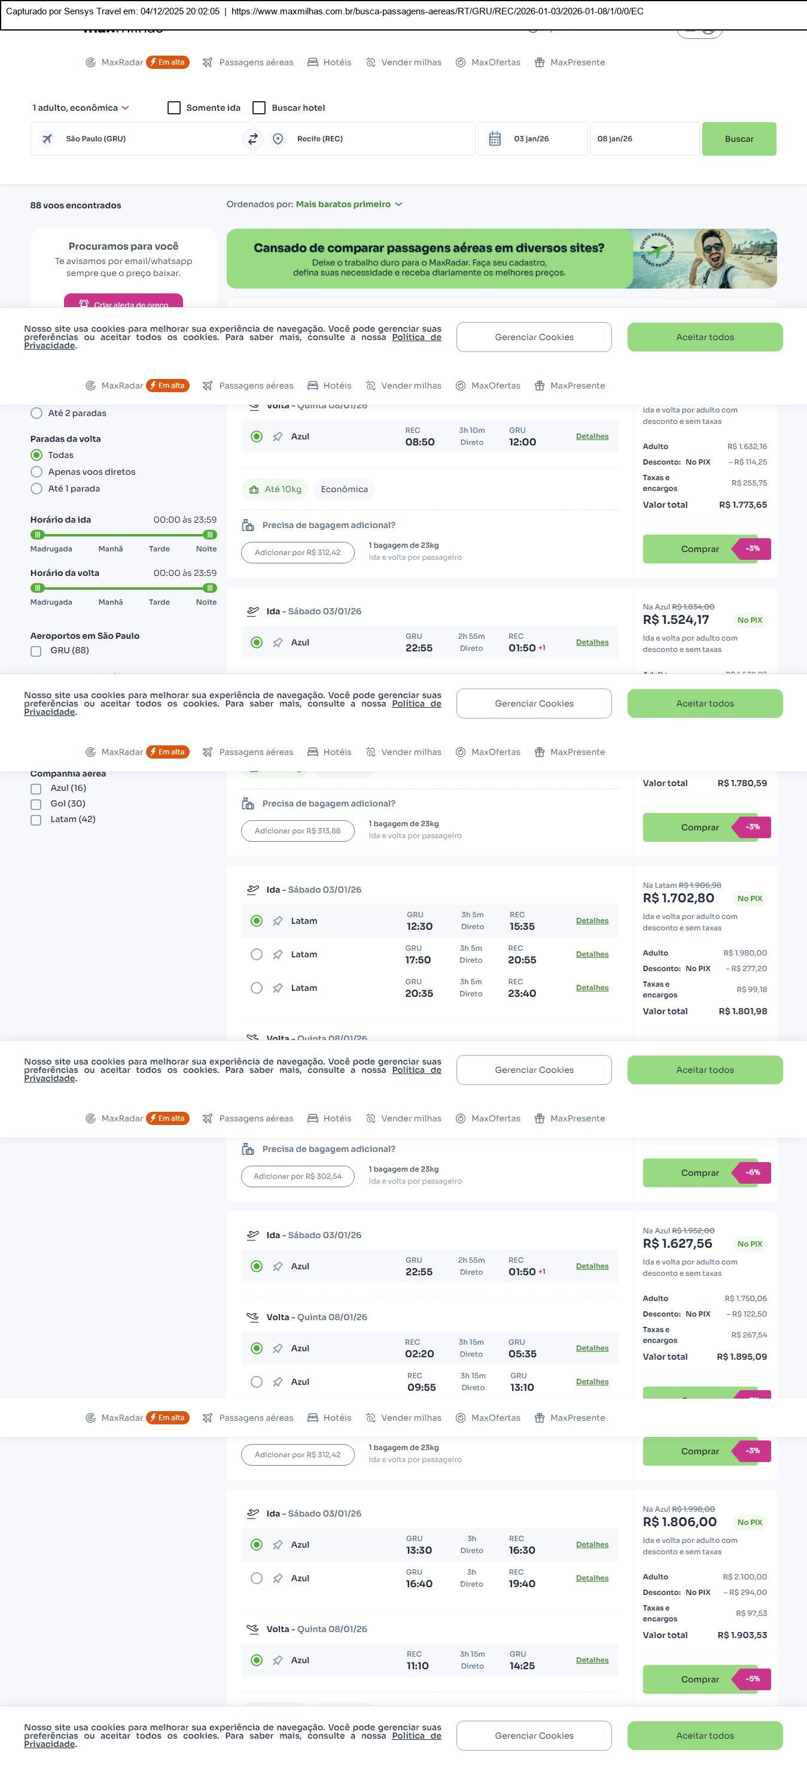The width and height of the screenshot is (807, 1765).
Task: Pin the Azul 16:40 departure flight
Action: coord(277,1578)
